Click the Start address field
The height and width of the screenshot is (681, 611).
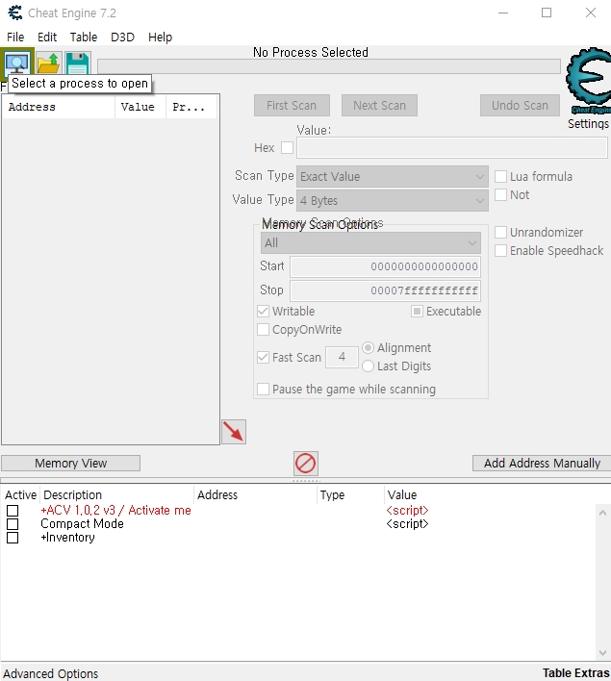click(386, 266)
